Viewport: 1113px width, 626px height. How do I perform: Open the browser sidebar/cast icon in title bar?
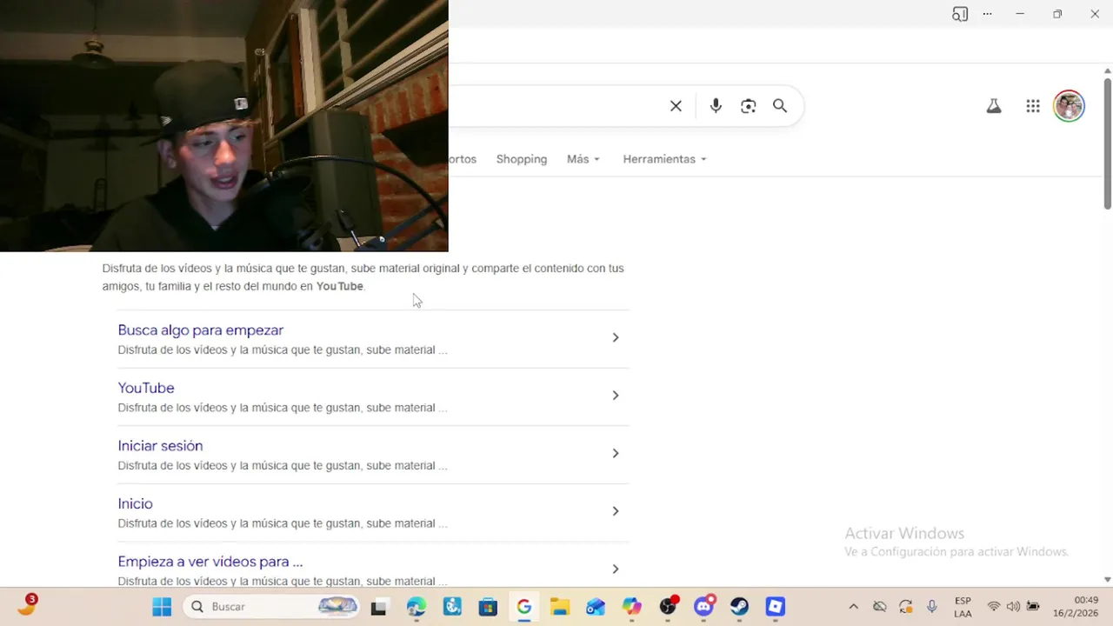tap(960, 14)
